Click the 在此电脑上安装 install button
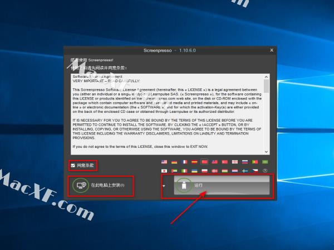The width and height of the screenshot is (334, 250). click(x=100, y=186)
